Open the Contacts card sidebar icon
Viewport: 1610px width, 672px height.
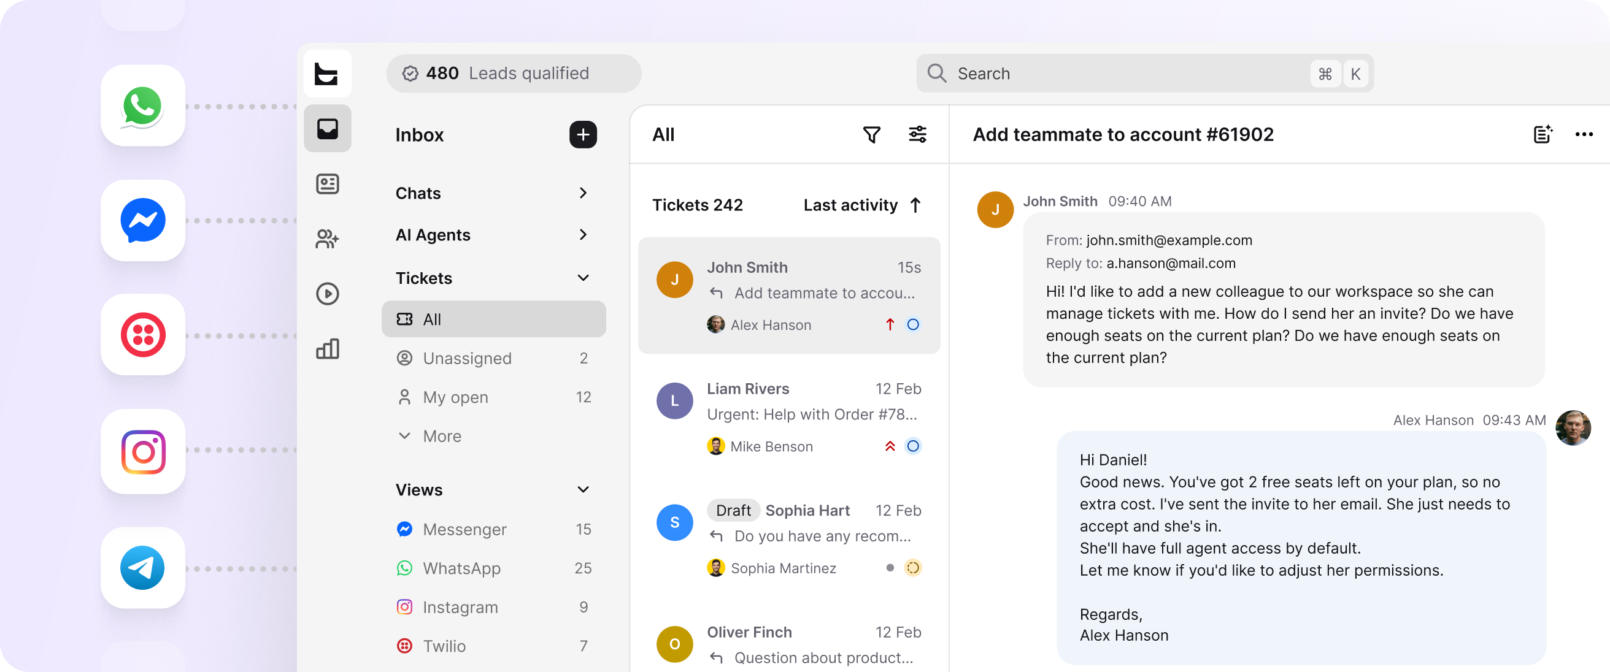(x=327, y=183)
